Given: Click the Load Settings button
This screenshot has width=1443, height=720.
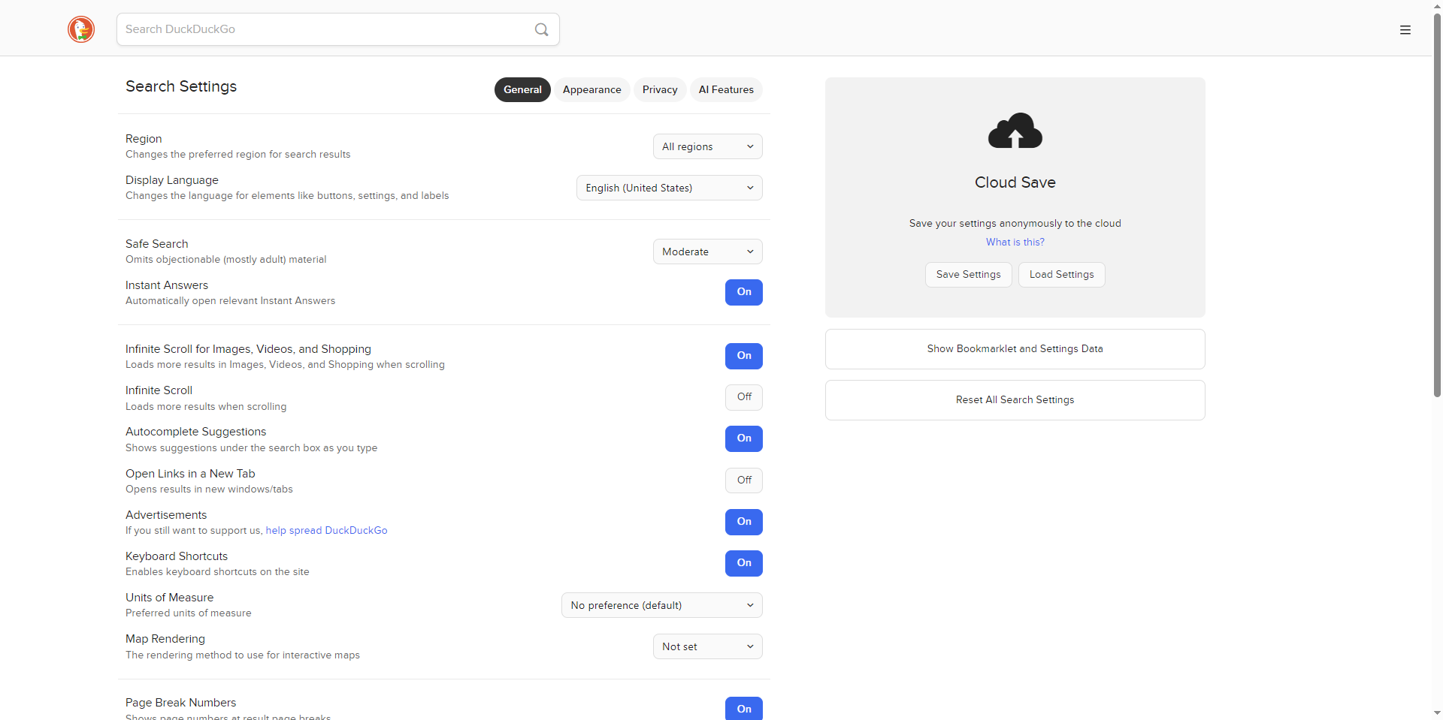Looking at the screenshot, I should tap(1061, 275).
